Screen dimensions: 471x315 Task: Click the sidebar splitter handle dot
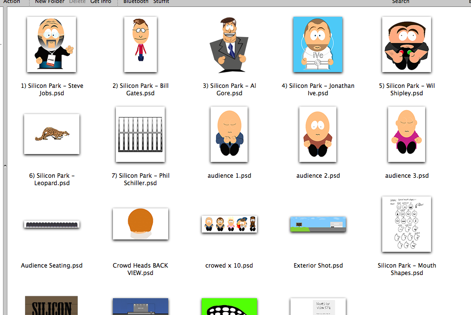point(5,165)
